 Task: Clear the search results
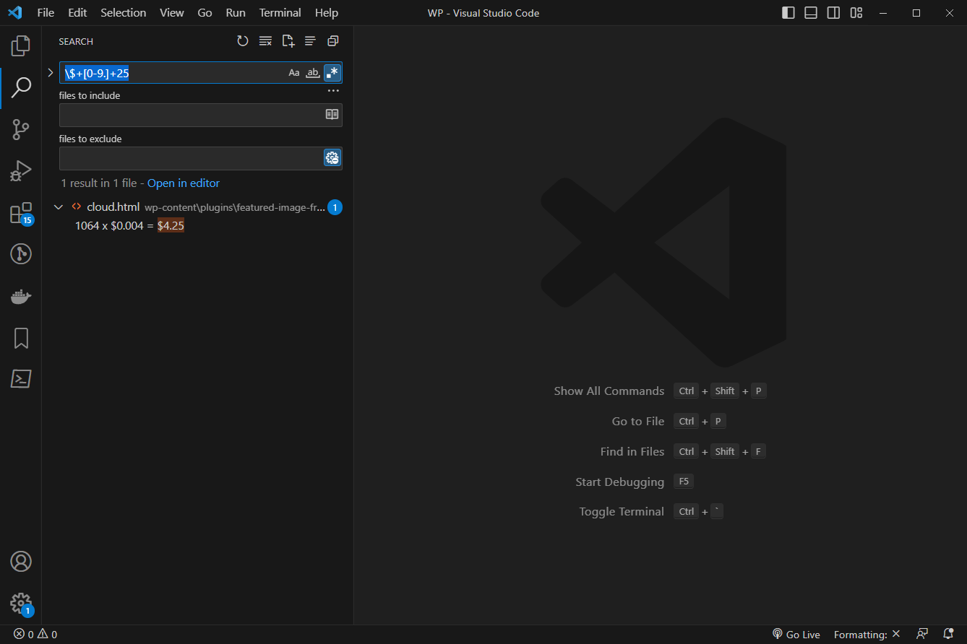[265, 41]
